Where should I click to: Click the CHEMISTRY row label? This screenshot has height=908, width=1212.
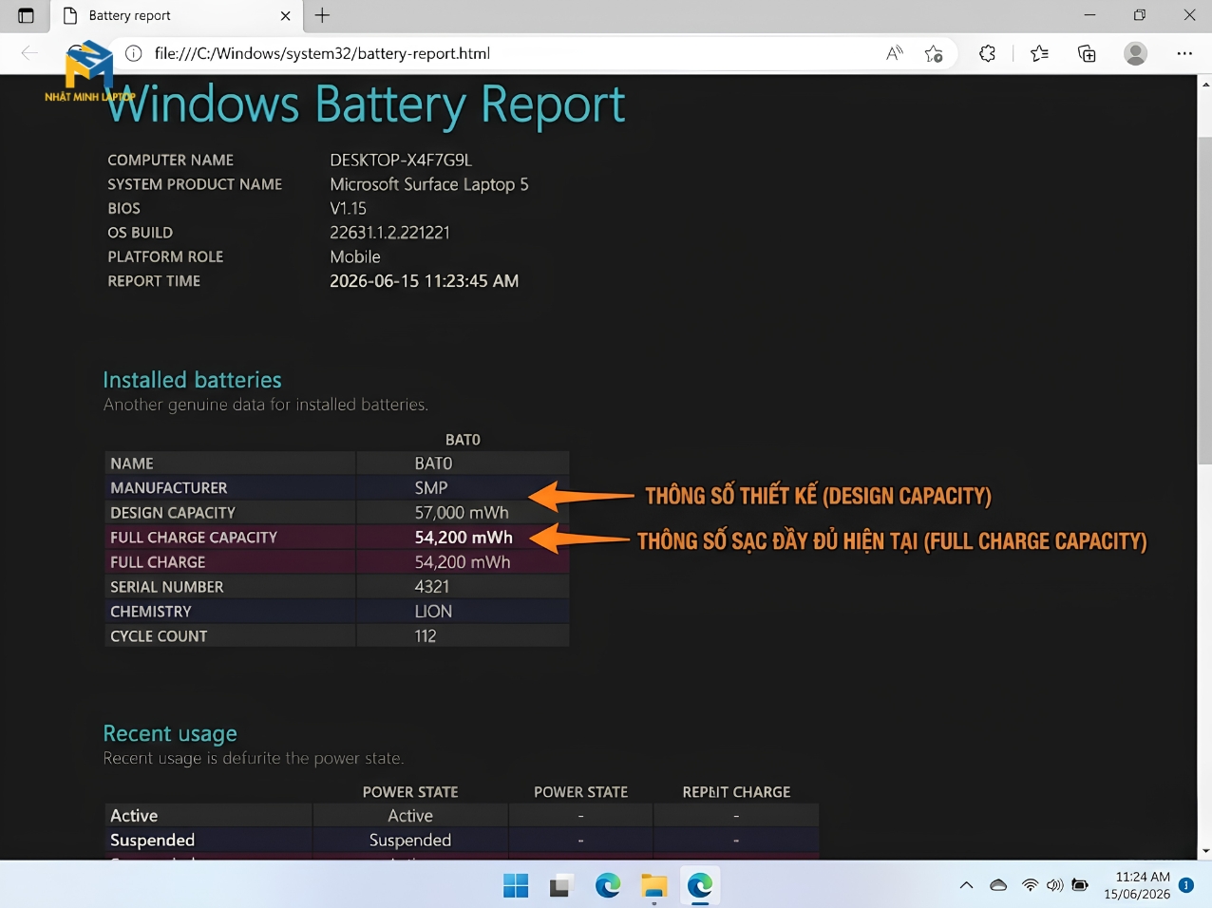pos(151,611)
